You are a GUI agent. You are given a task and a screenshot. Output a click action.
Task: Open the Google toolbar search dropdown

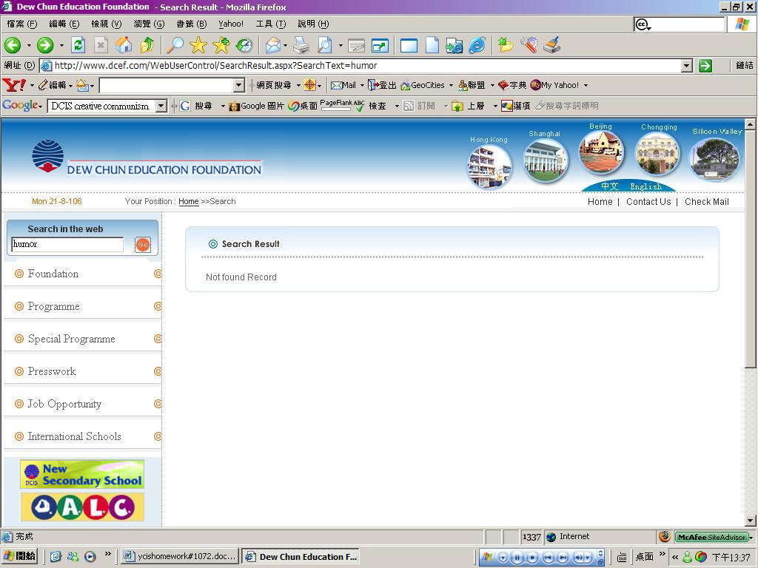pyautogui.click(x=161, y=106)
